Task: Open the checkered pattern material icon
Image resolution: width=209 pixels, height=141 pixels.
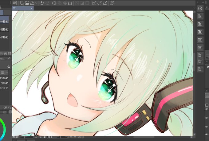Action: [x=200, y=40]
